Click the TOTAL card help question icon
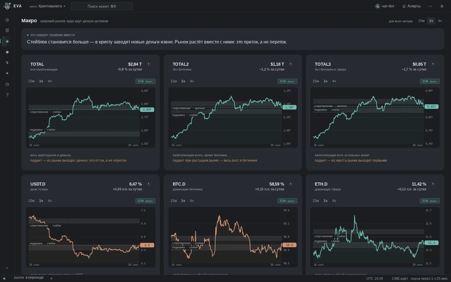The width and height of the screenshot is (451, 282). (x=149, y=64)
